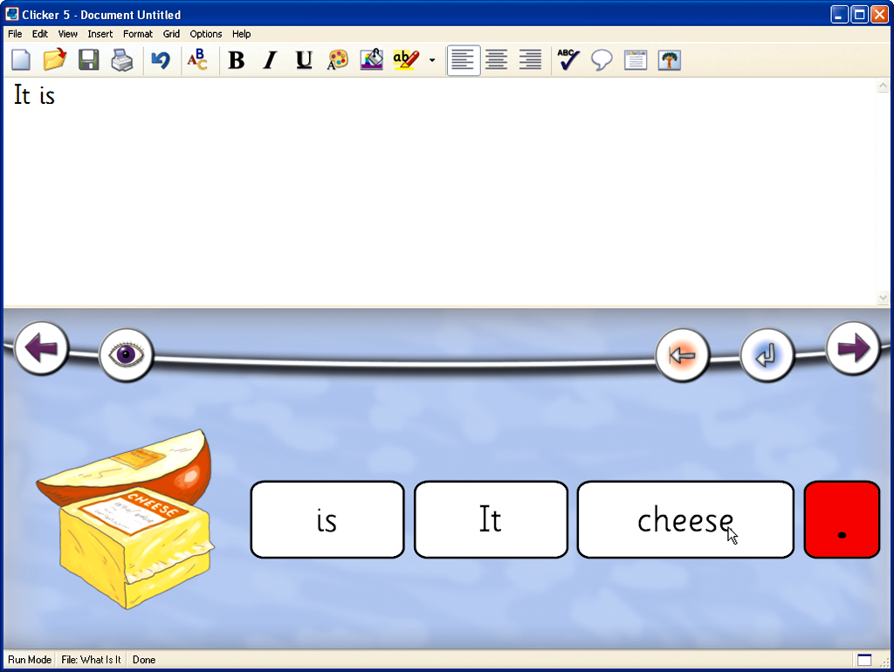Screen dimensions: 894x672
Task: Minimize the Clicker 5 window
Action: 839,14
